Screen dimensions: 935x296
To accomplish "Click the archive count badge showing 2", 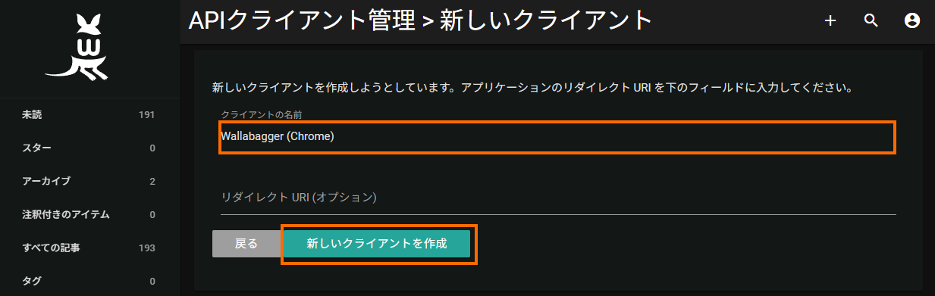I will 152,182.
